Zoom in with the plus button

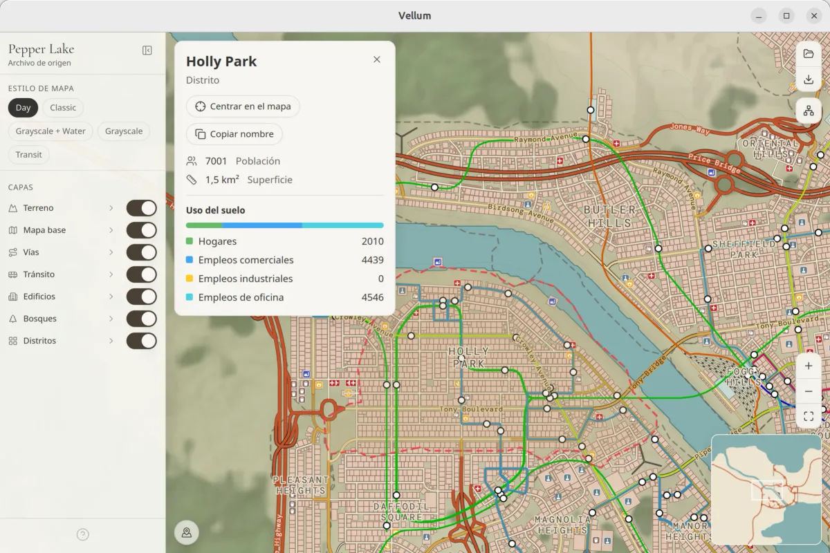pyautogui.click(x=809, y=366)
